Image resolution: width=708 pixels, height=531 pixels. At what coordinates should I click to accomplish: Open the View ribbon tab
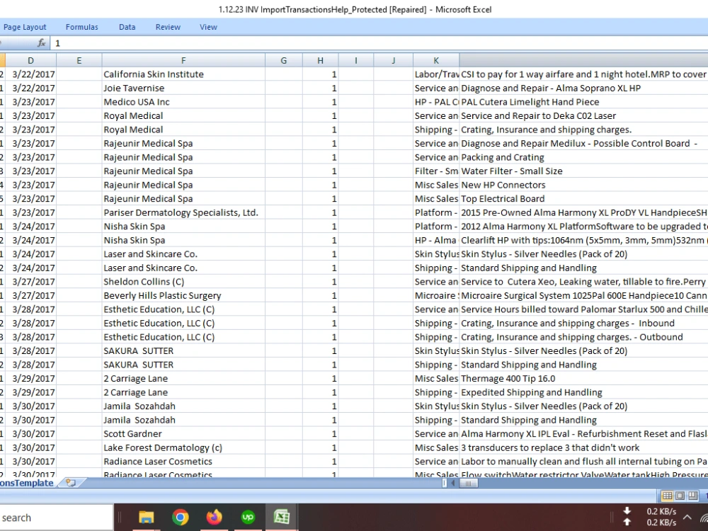pyautogui.click(x=208, y=27)
